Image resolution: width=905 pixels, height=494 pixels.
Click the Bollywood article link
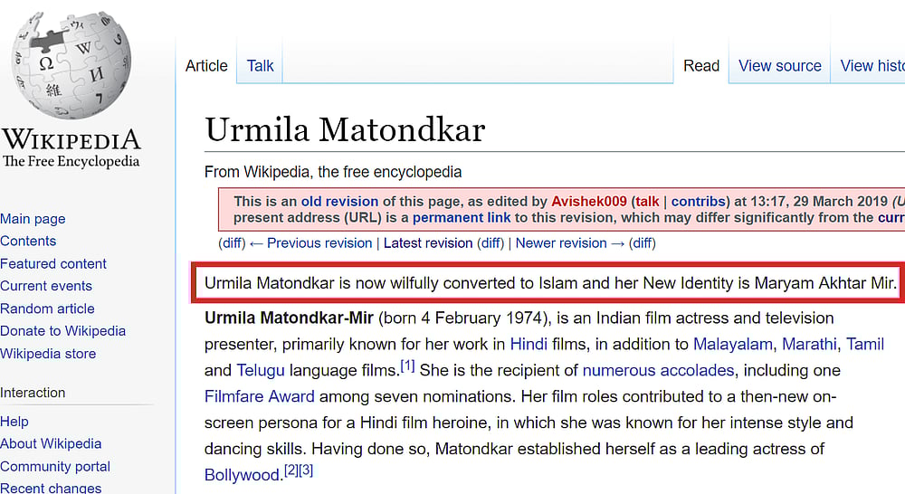click(242, 475)
